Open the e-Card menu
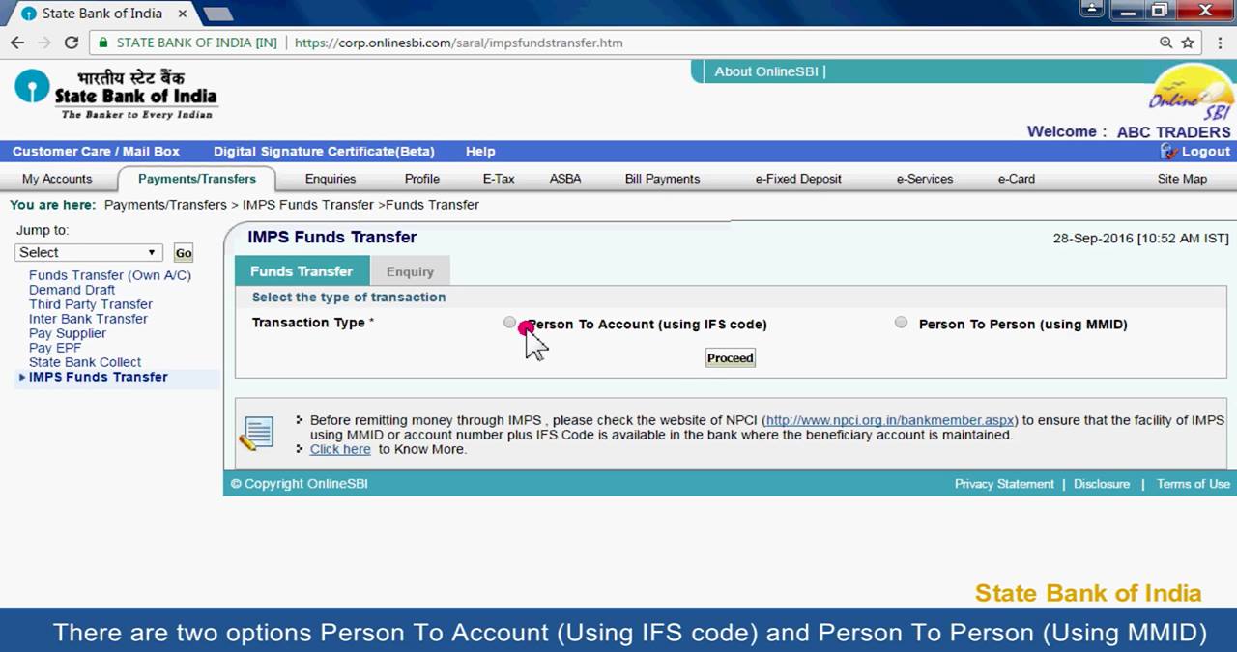1237x652 pixels. [1017, 179]
